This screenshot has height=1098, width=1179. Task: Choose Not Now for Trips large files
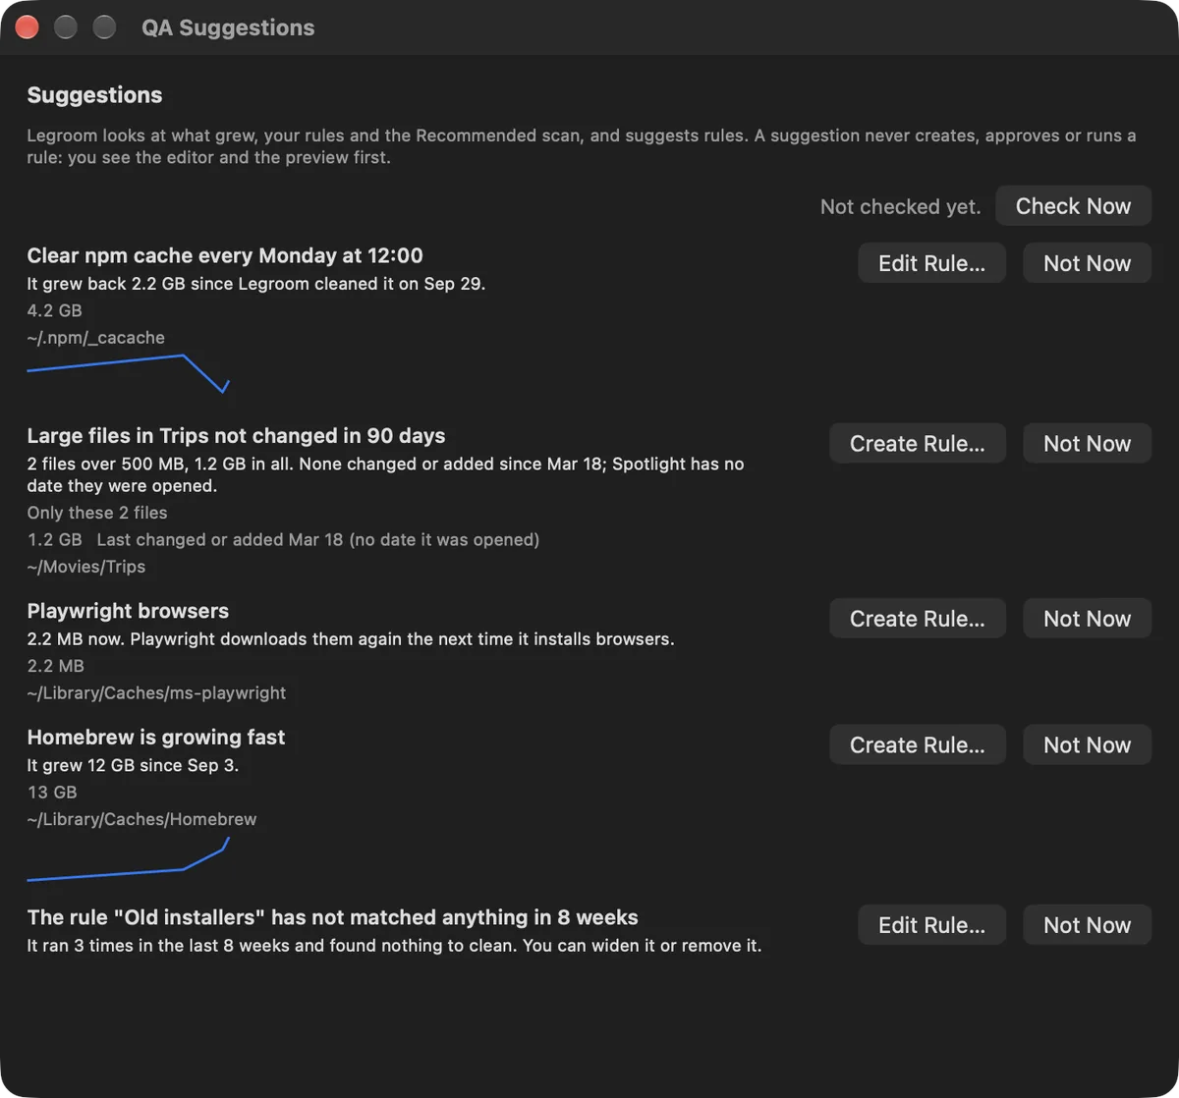click(x=1087, y=444)
